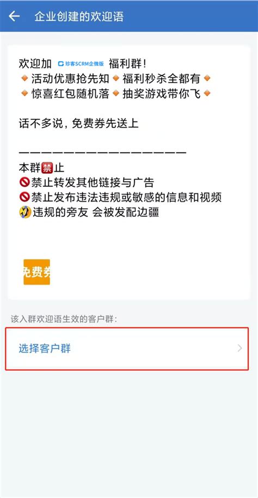Viewport: 258px width, 498px height.
Task: Select the 话不多说, 免费券先送上 line
Action: (x=79, y=123)
